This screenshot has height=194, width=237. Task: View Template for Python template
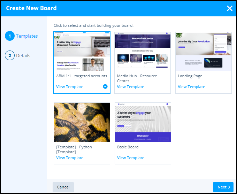tap(70, 158)
